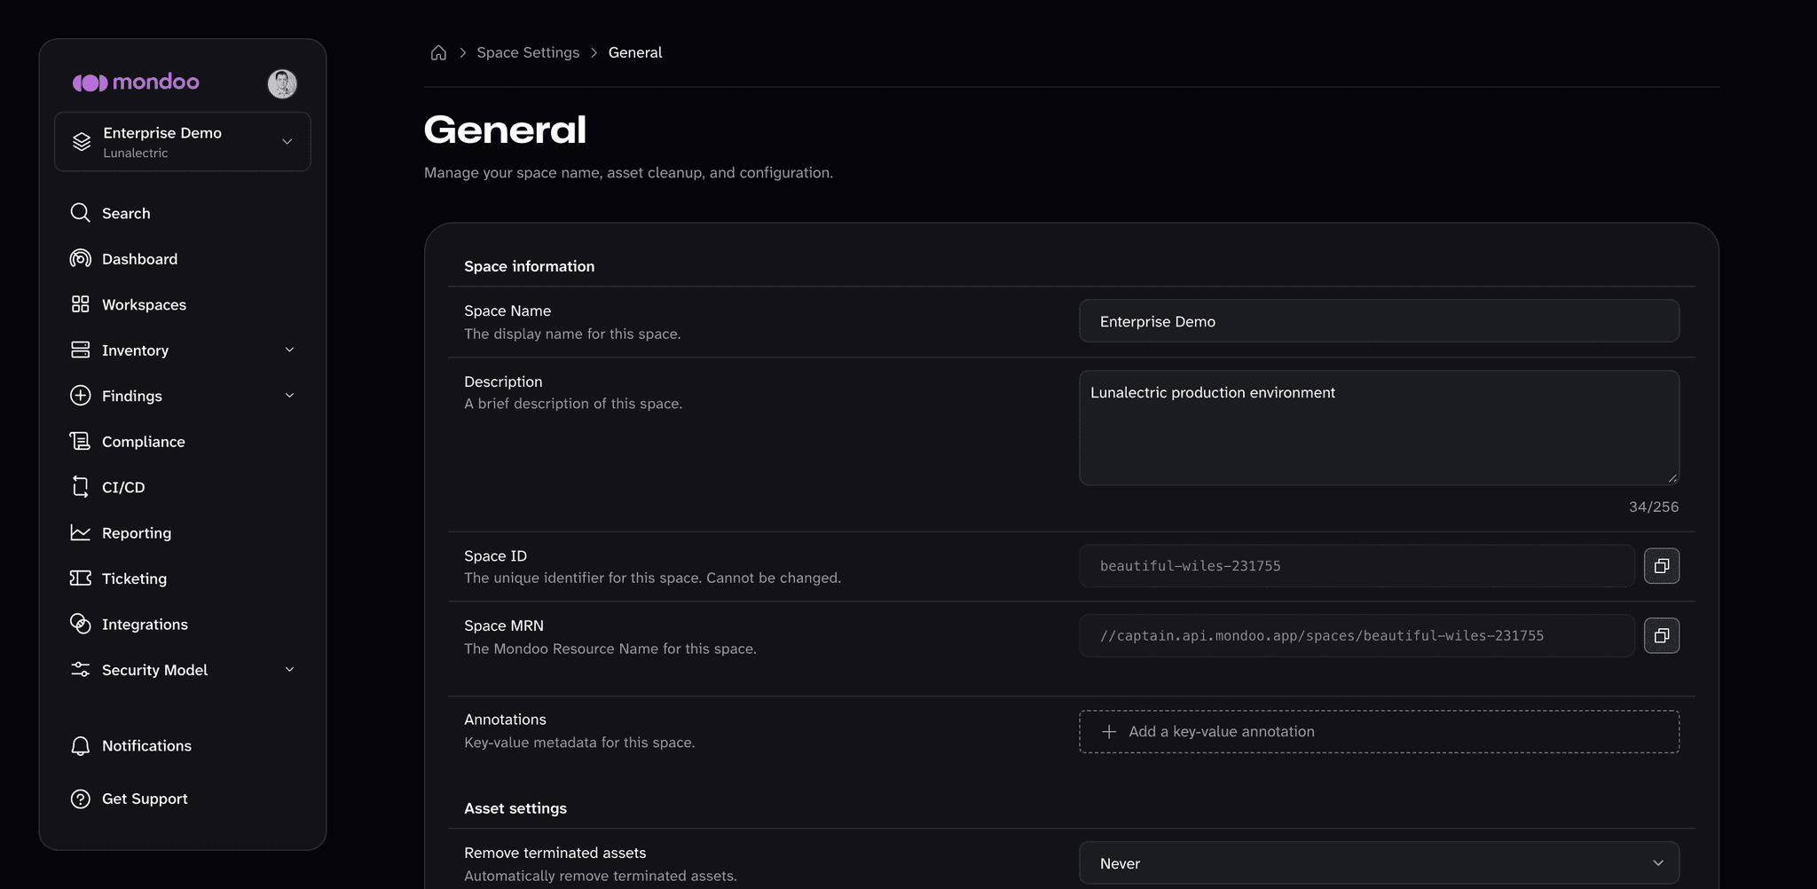
Task: Copy the Space ID value
Action: pos(1661,566)
